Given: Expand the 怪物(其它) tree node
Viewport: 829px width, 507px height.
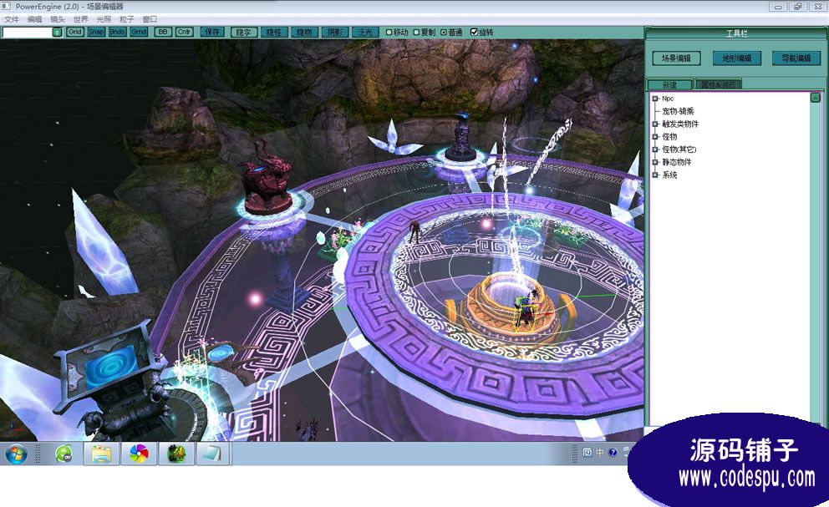Looking at the screenshot, I should click(655, 149).
